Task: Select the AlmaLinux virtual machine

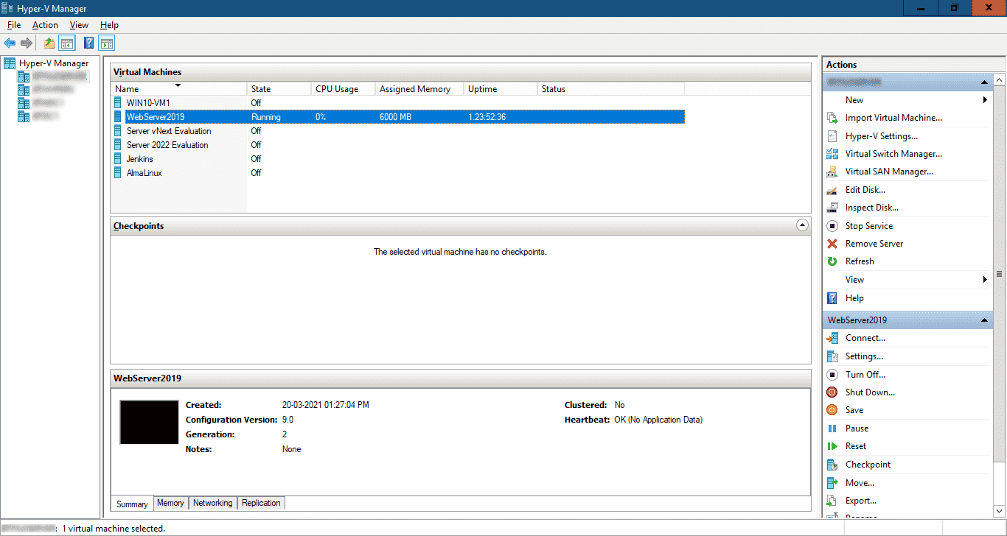Action: coord(144,172)
